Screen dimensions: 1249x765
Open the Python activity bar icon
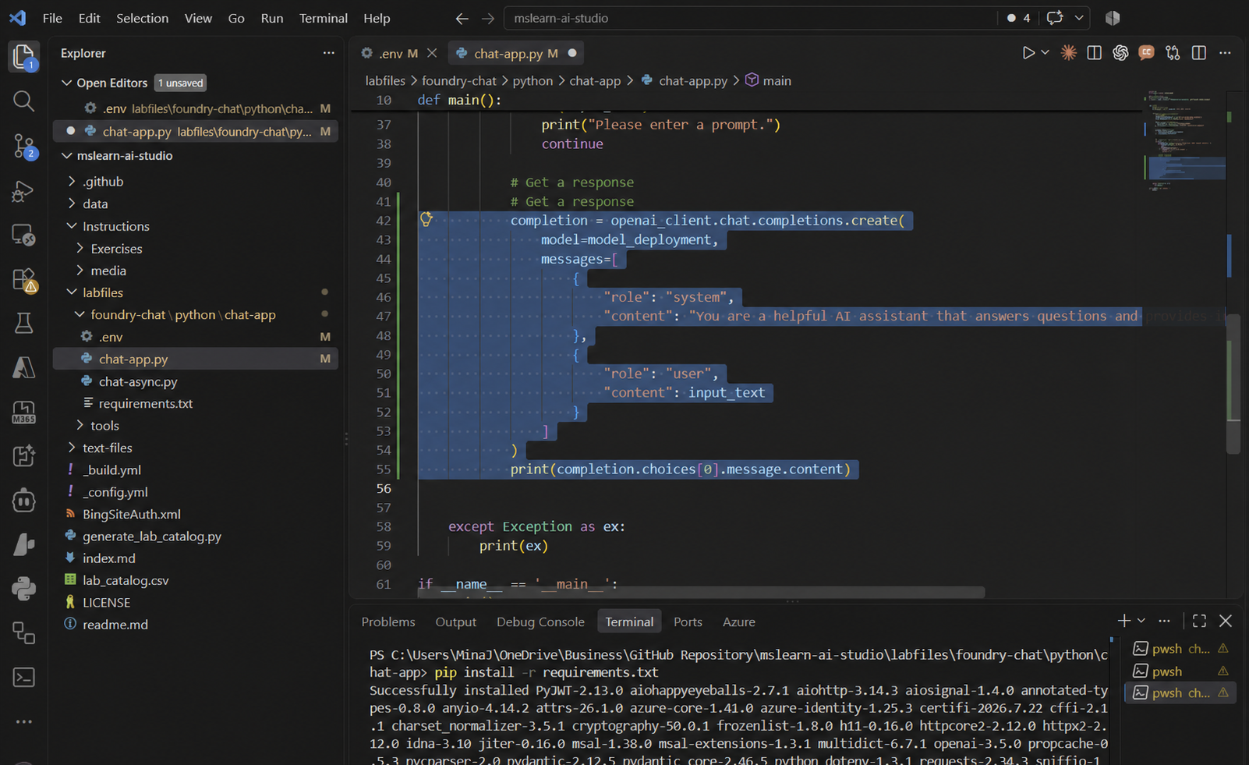tap(23, 588)
